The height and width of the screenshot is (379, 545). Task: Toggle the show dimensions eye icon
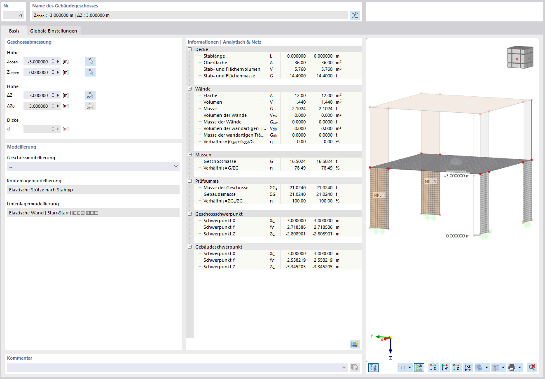419,367
